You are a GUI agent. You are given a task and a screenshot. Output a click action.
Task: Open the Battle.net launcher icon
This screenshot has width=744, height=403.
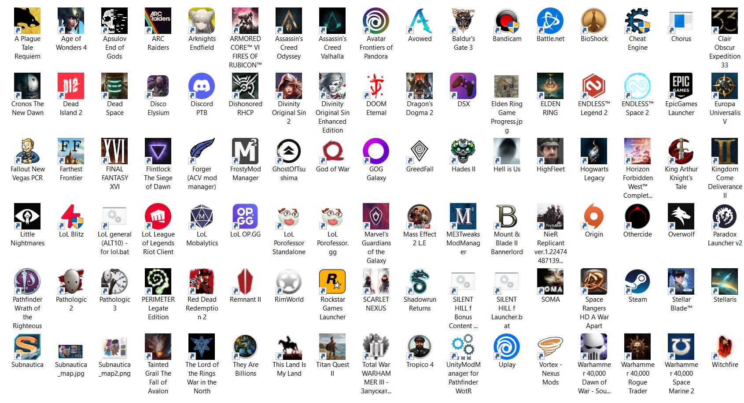pos(550,21)
